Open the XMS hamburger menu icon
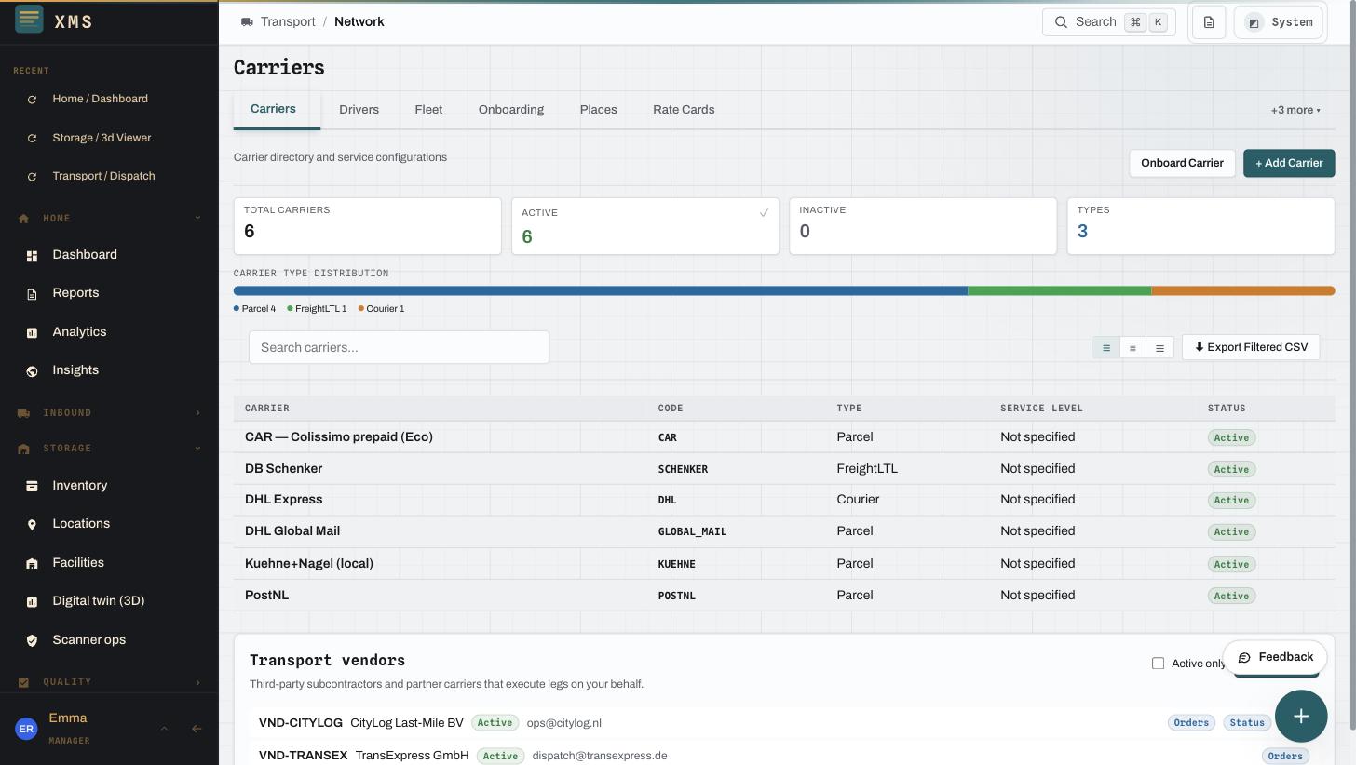 coord(29,19)
